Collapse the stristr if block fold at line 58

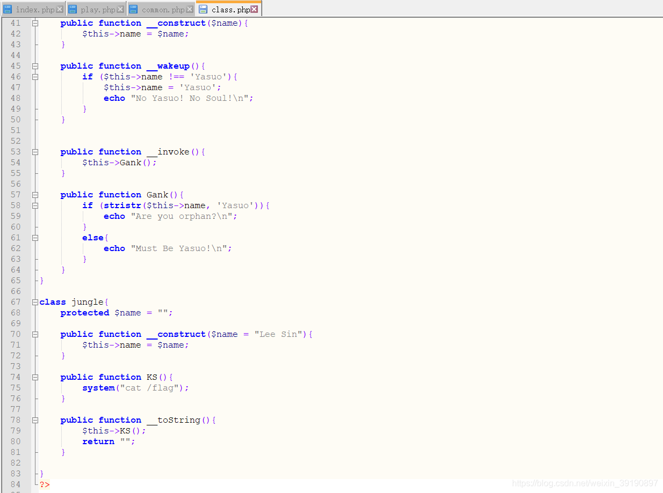pos(35,205)
